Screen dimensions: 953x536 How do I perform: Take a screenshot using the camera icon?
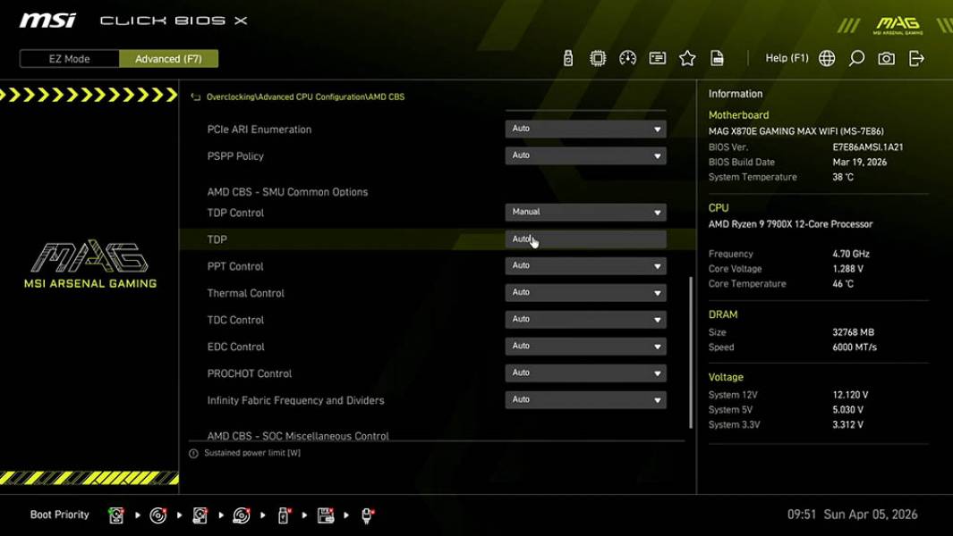886,57
